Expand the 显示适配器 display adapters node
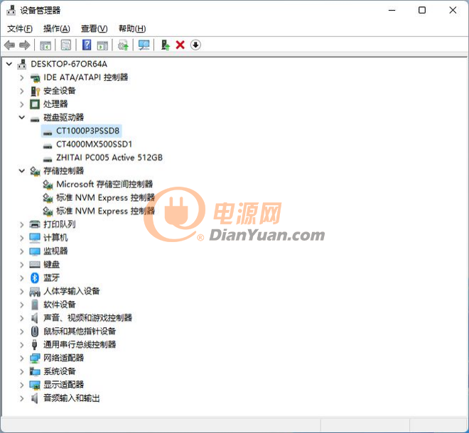The image size is (469, 433). point(22,385)
